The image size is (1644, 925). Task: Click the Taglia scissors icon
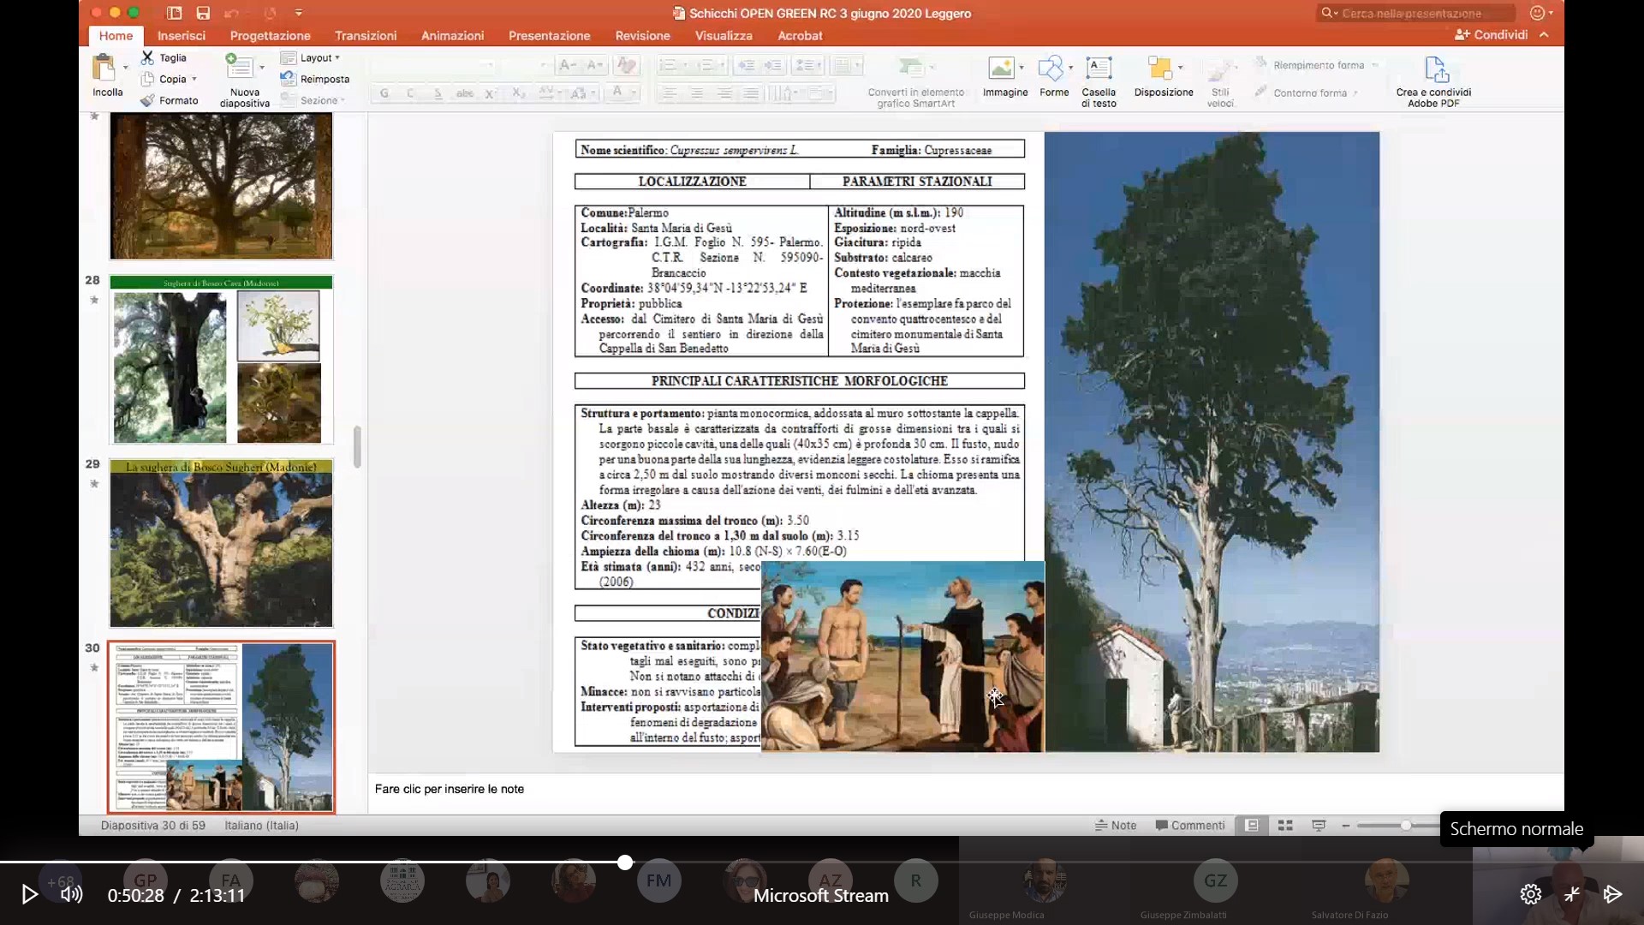pos(148,57)
